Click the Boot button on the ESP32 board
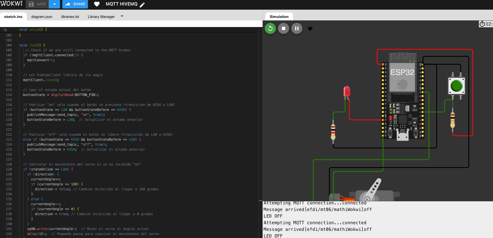Viewport: 493px width, 238px height. (416, 133)
